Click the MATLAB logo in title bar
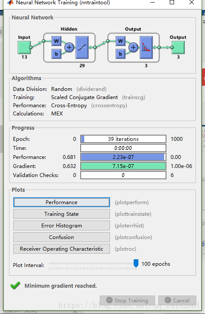The height and width of the screenshot is (314, 205). click(10, 3)
